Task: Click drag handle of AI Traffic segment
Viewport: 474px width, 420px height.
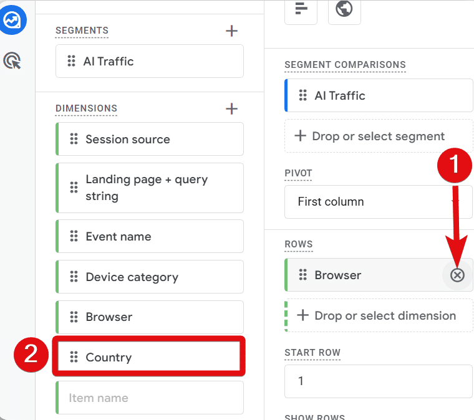Action: [x=71, y=61]
